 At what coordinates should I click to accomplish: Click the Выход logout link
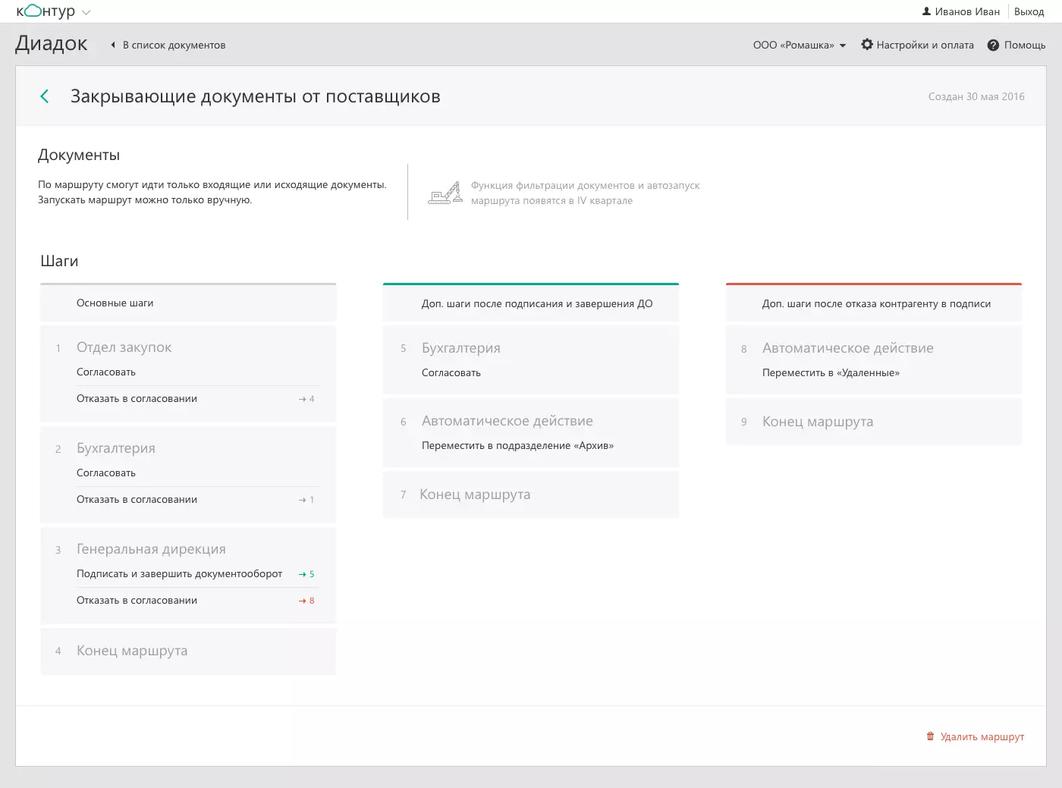(1029, 11)
